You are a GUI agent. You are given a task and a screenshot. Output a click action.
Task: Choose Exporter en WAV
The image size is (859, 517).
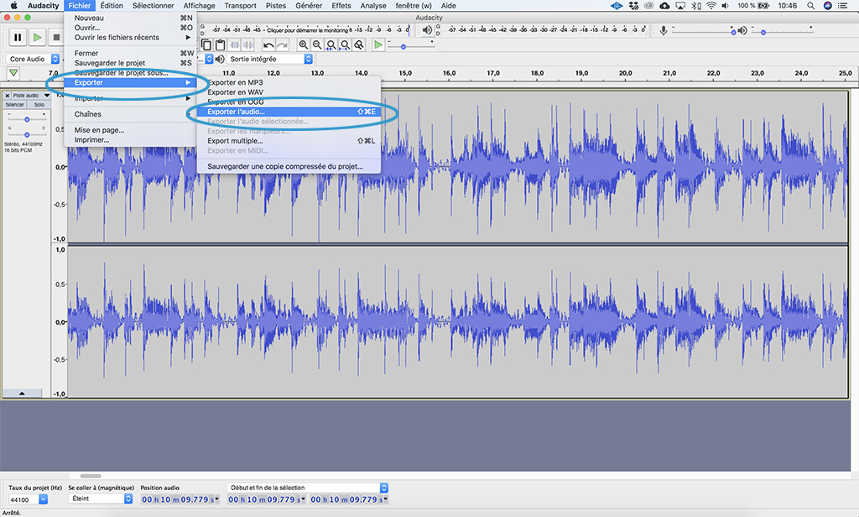pos(289,92)
